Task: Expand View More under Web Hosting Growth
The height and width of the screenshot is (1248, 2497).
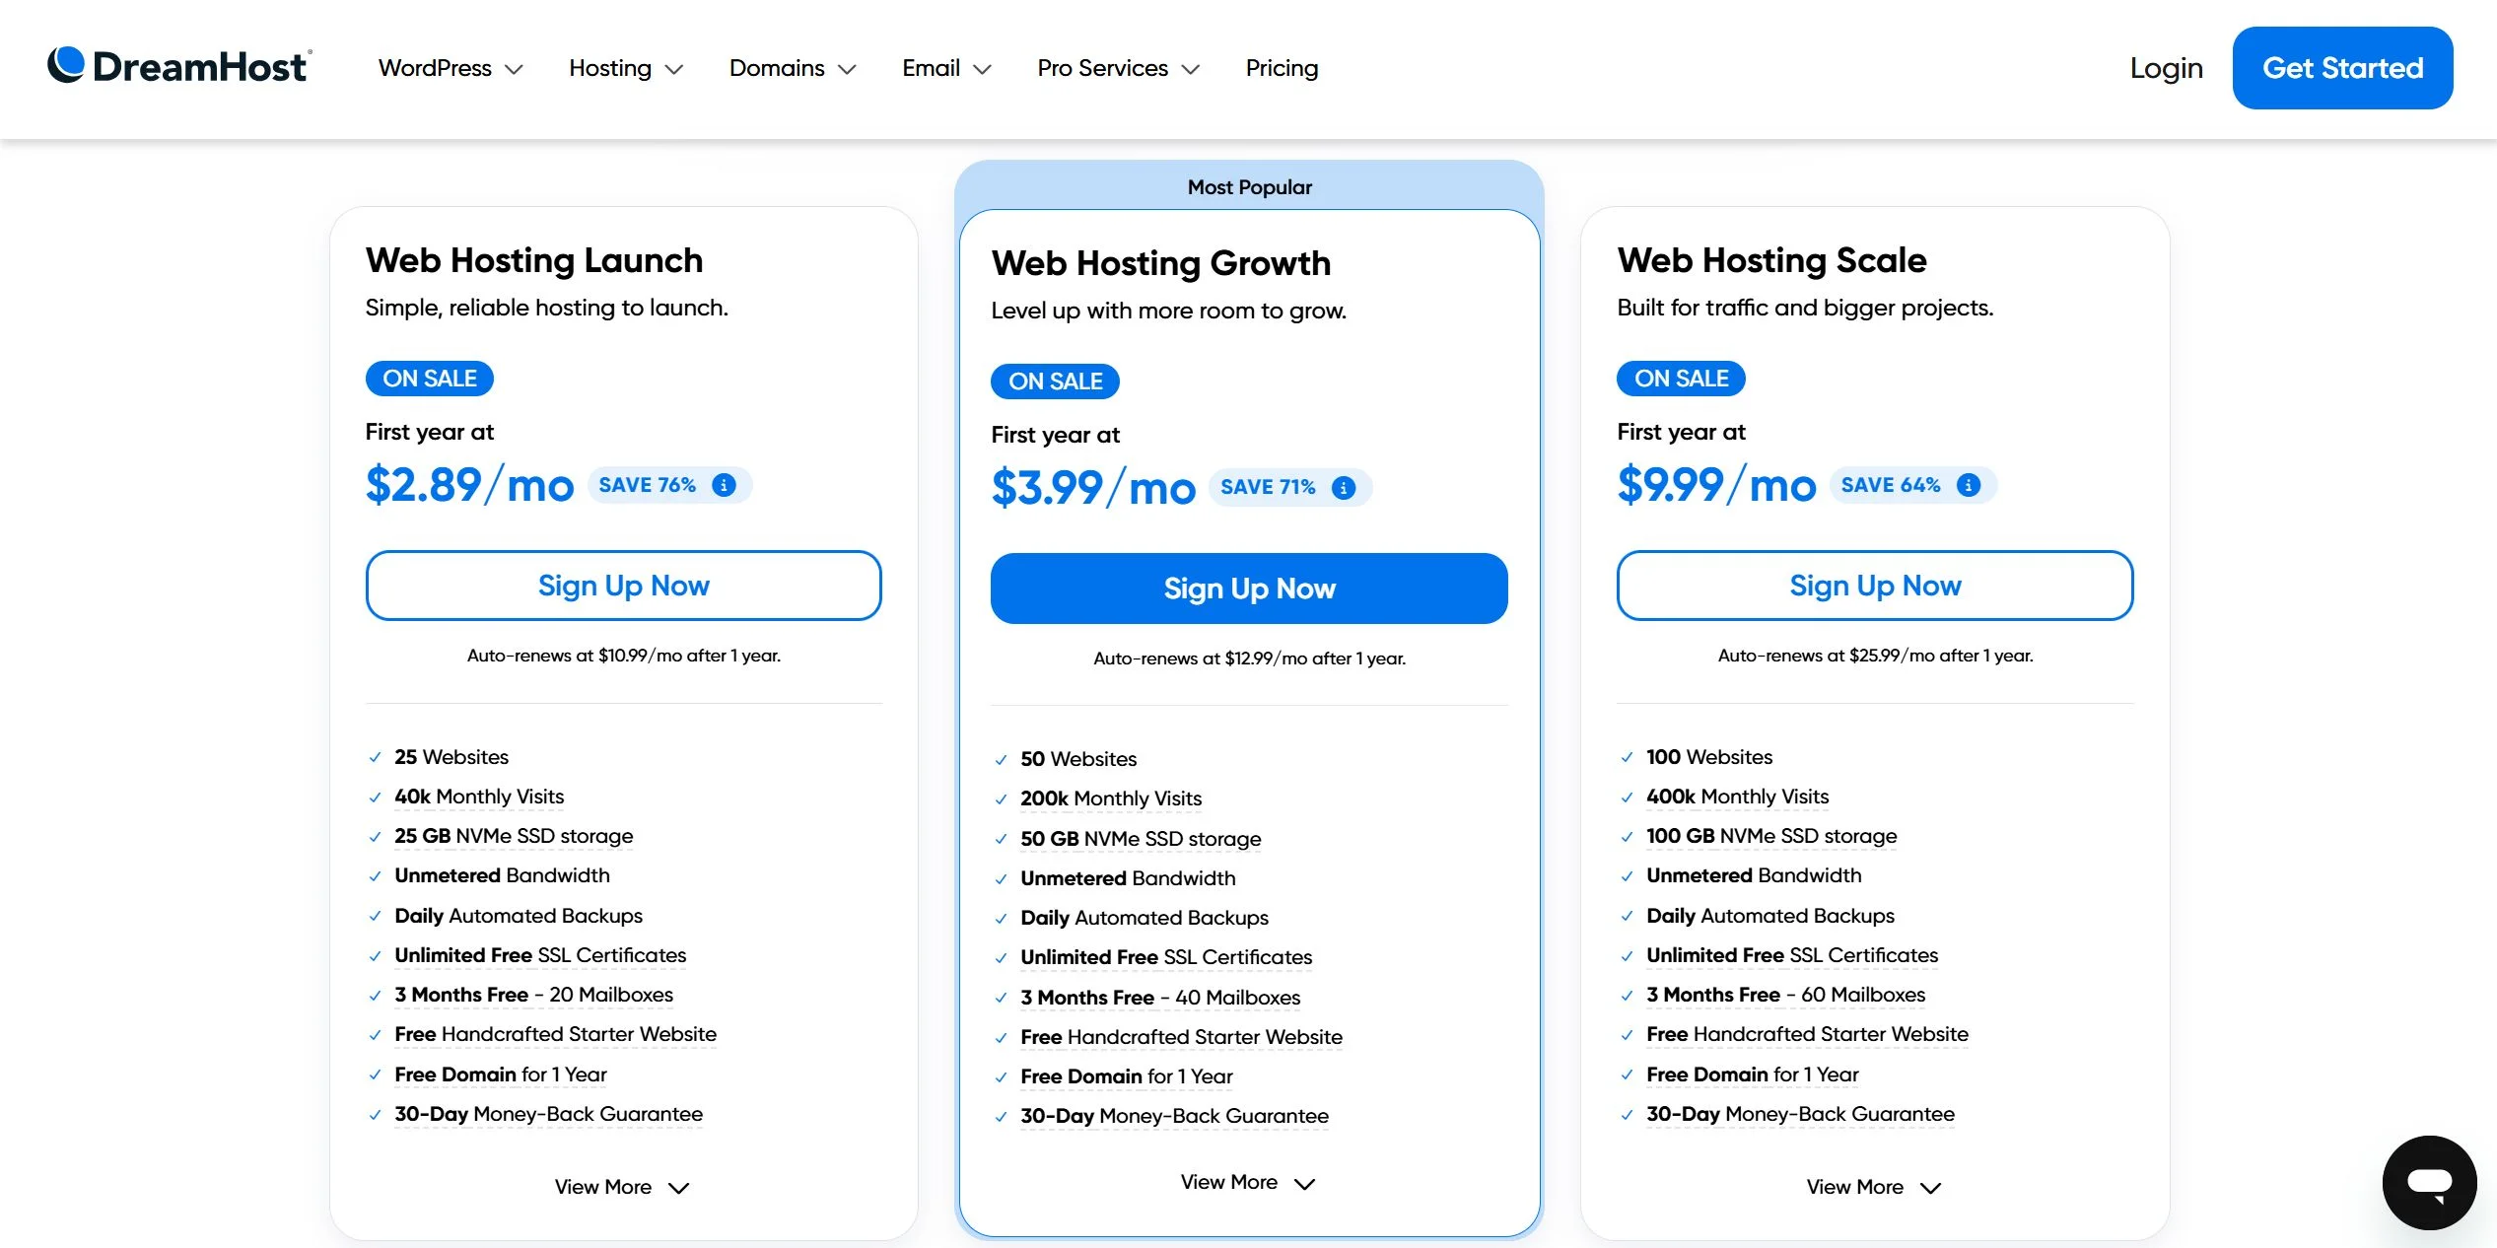Action: pos(1248,1182)
